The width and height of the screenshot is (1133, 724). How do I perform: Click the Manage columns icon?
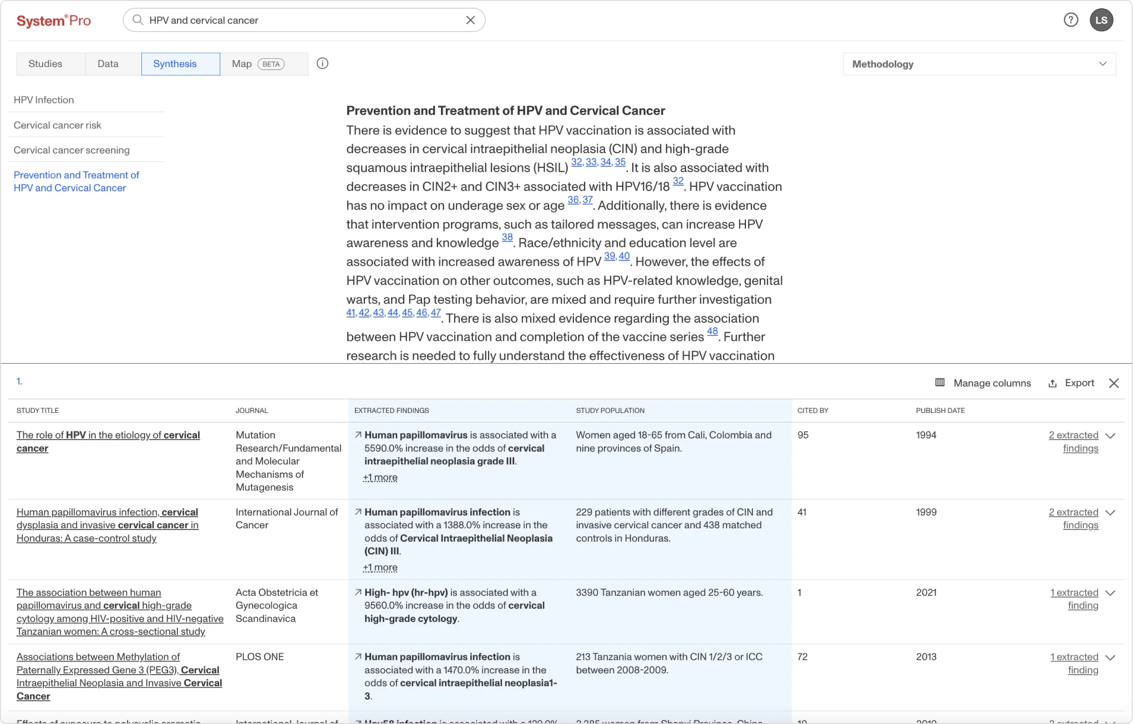click(940, 383)
